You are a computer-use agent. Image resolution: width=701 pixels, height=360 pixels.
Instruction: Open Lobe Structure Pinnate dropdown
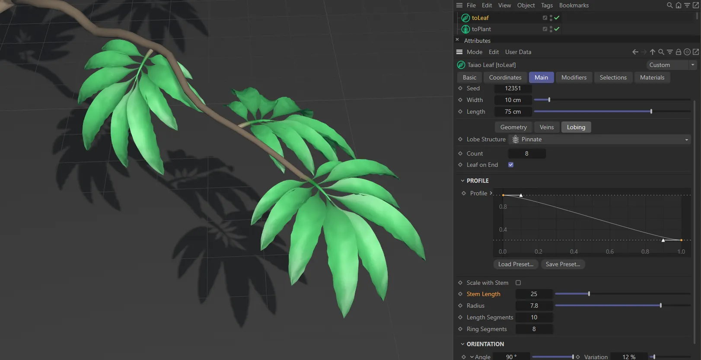600,139
